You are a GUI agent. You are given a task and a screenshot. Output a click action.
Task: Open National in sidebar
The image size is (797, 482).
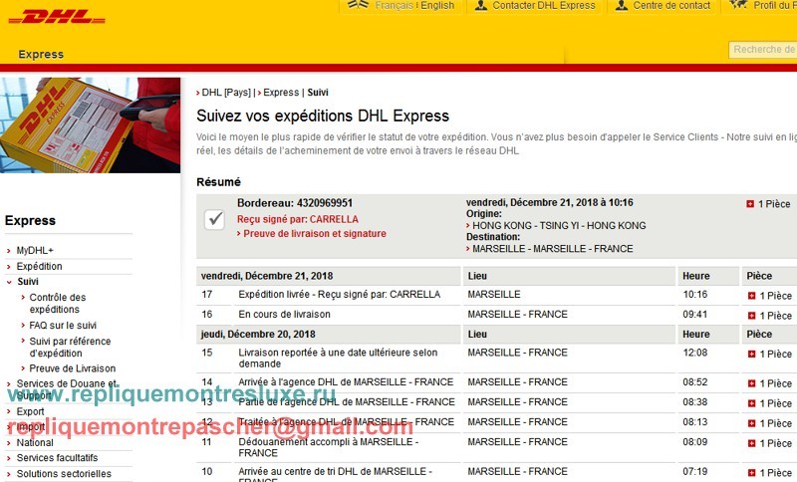(x=35, y=442)
